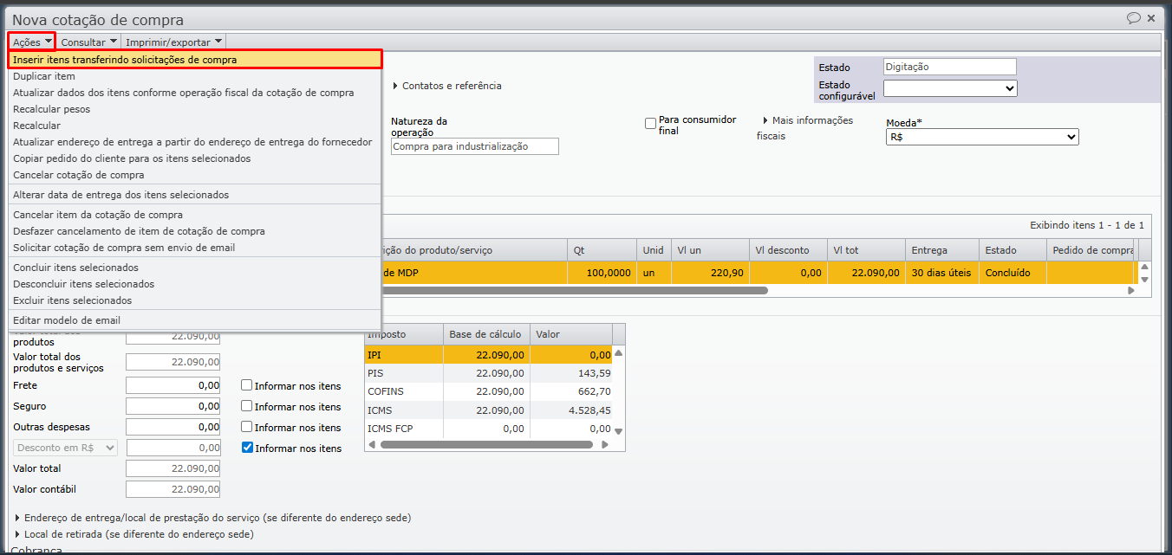Enable Informar nos itens beside Frete

click(x=247, y=386)
